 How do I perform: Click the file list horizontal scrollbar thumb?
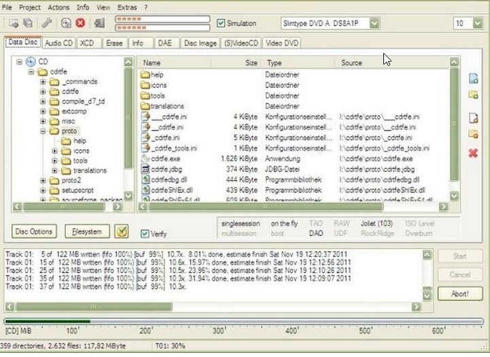[x=266, y=206]
